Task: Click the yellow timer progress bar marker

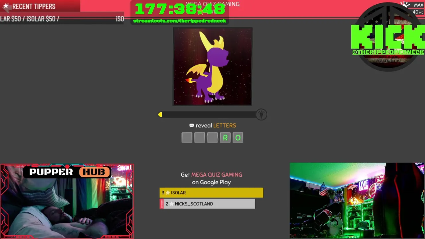Action: coord(160,115)
